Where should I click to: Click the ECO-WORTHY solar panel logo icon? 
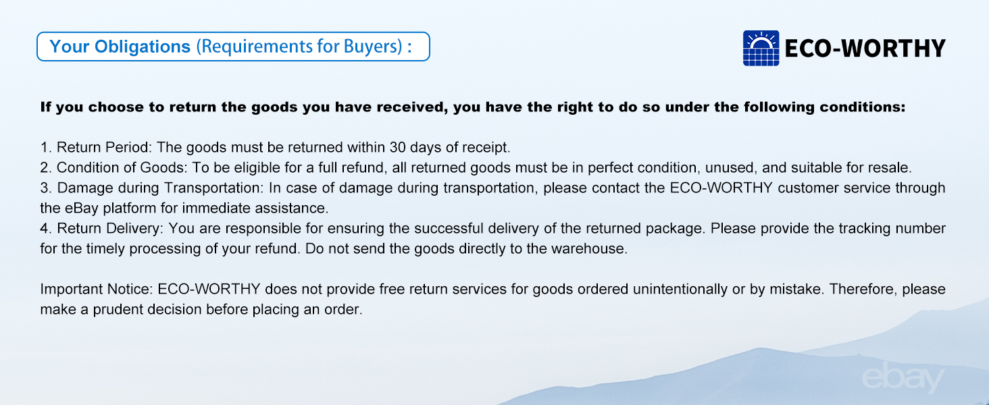pyautogui.click(x=761, y=48)
